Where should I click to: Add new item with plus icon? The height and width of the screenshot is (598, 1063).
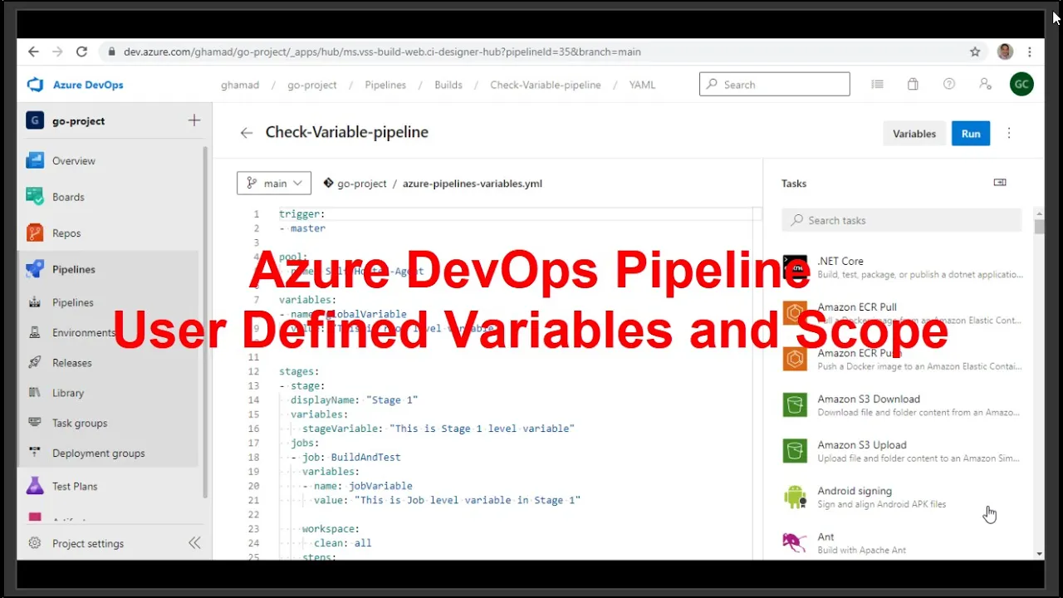[194, 120]
